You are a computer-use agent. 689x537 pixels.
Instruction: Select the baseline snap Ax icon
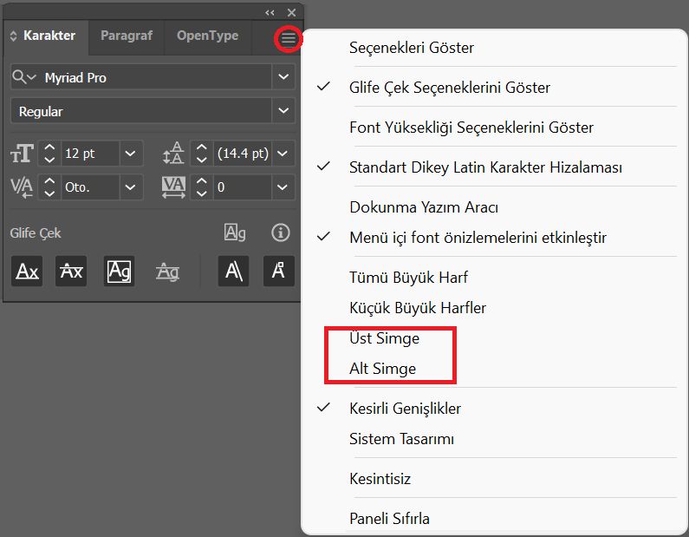pyautogui.click(x=27, y=271)
